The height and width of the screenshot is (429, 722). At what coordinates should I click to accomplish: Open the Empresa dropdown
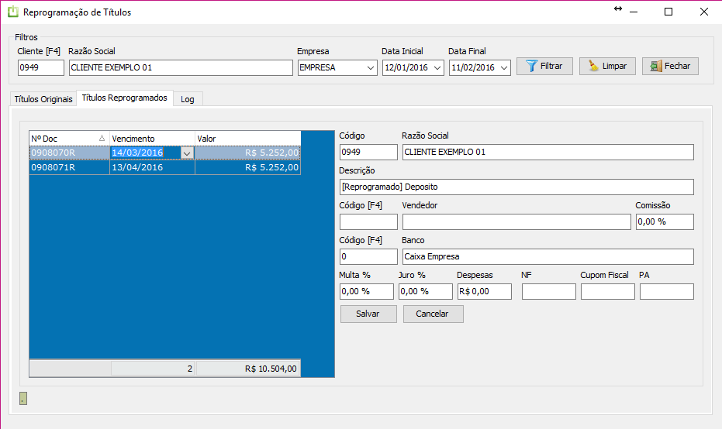pyautogui.click(x=370, y=68)
